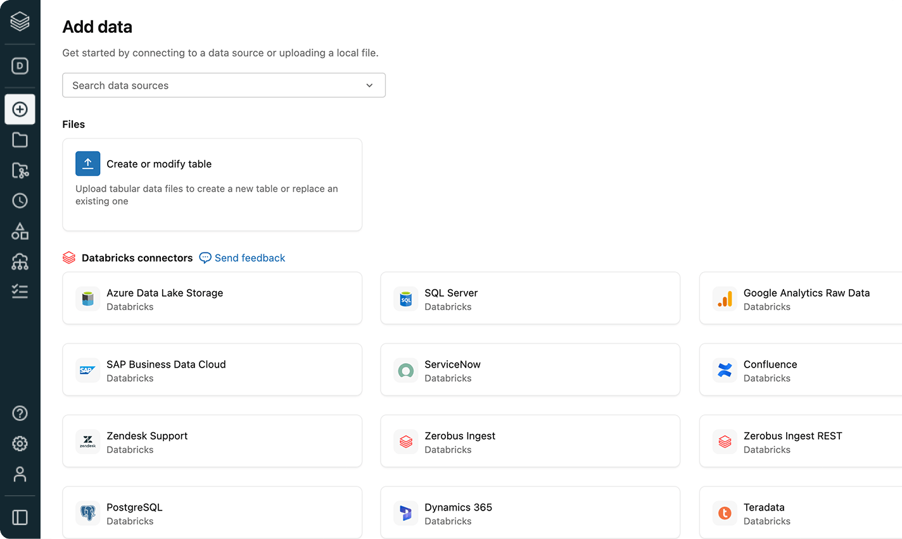Click the upload icon in Create or modify table

[88, 163]
